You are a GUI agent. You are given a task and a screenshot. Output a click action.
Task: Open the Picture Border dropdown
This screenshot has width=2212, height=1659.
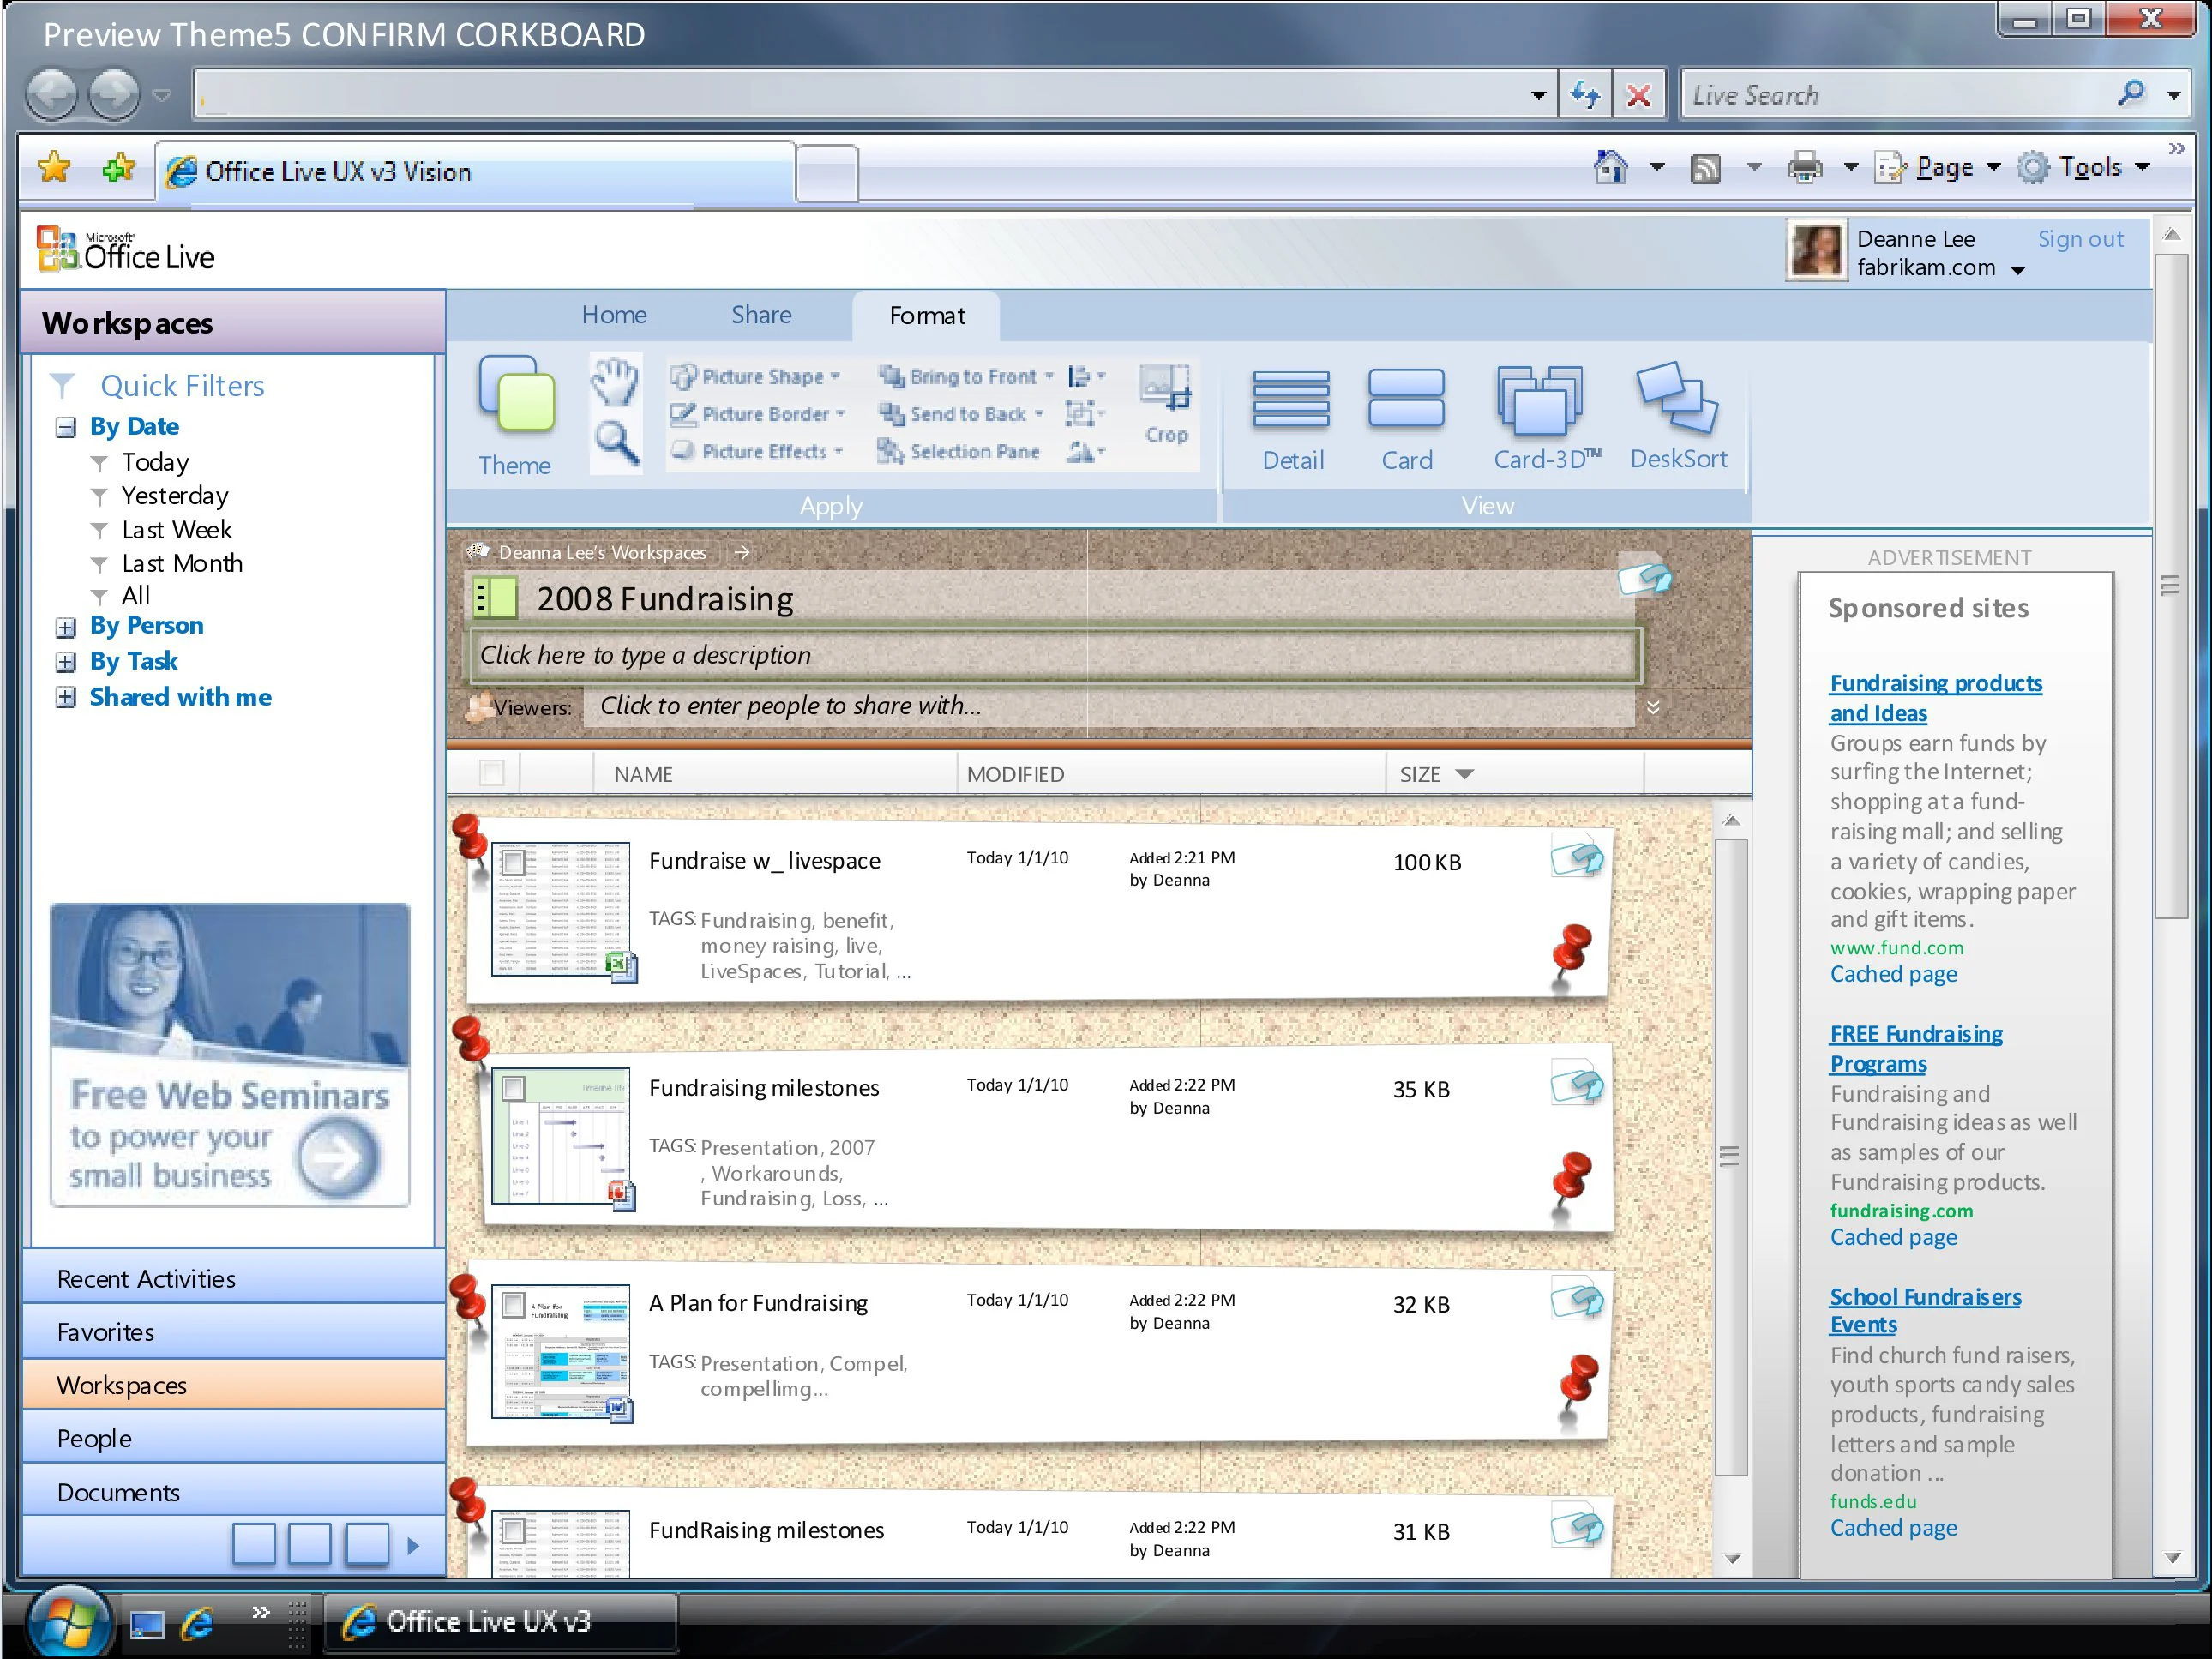tap(759, 414)
